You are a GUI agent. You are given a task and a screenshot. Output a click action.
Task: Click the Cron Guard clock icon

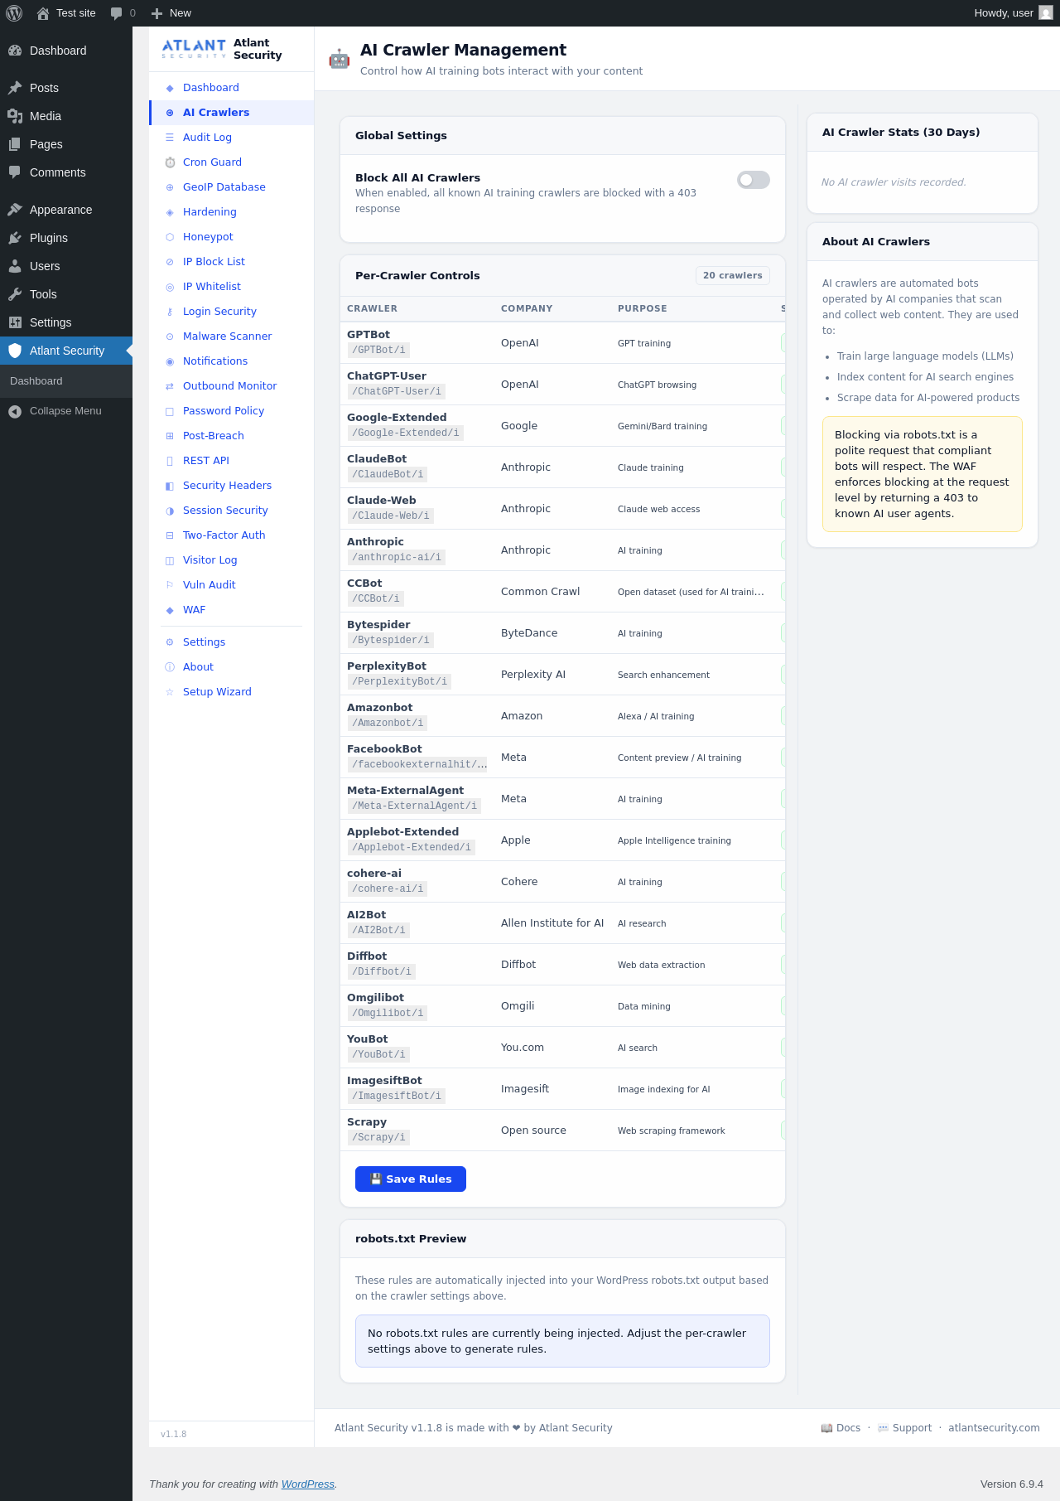tap(170, 162)
